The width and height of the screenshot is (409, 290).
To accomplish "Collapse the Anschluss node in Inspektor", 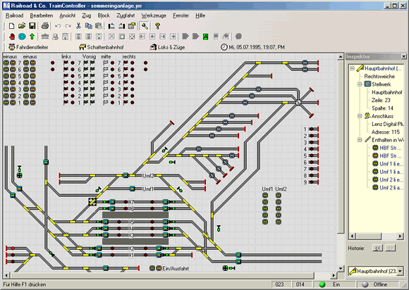I will click(x=360, y=116).
